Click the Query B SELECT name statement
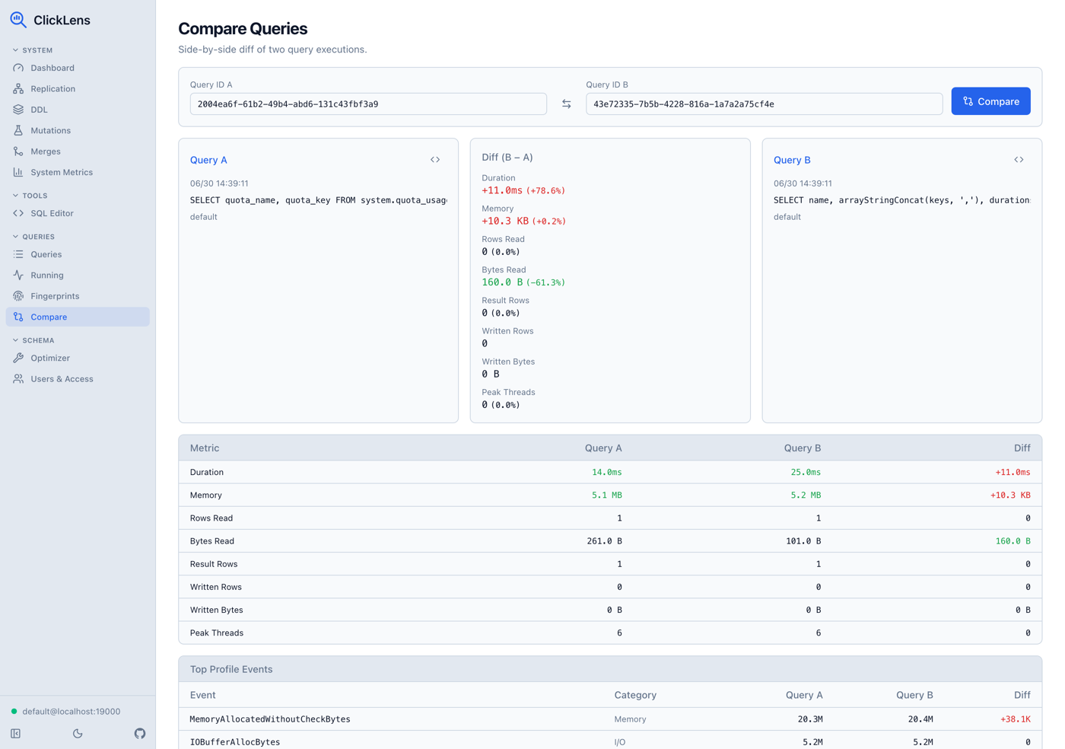The width and height of the screenshot is (1065, 749). (x=902, y=200)
